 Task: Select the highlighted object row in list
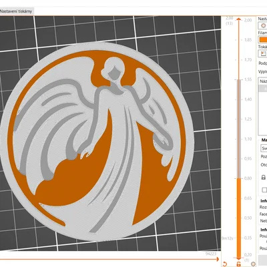263,89
